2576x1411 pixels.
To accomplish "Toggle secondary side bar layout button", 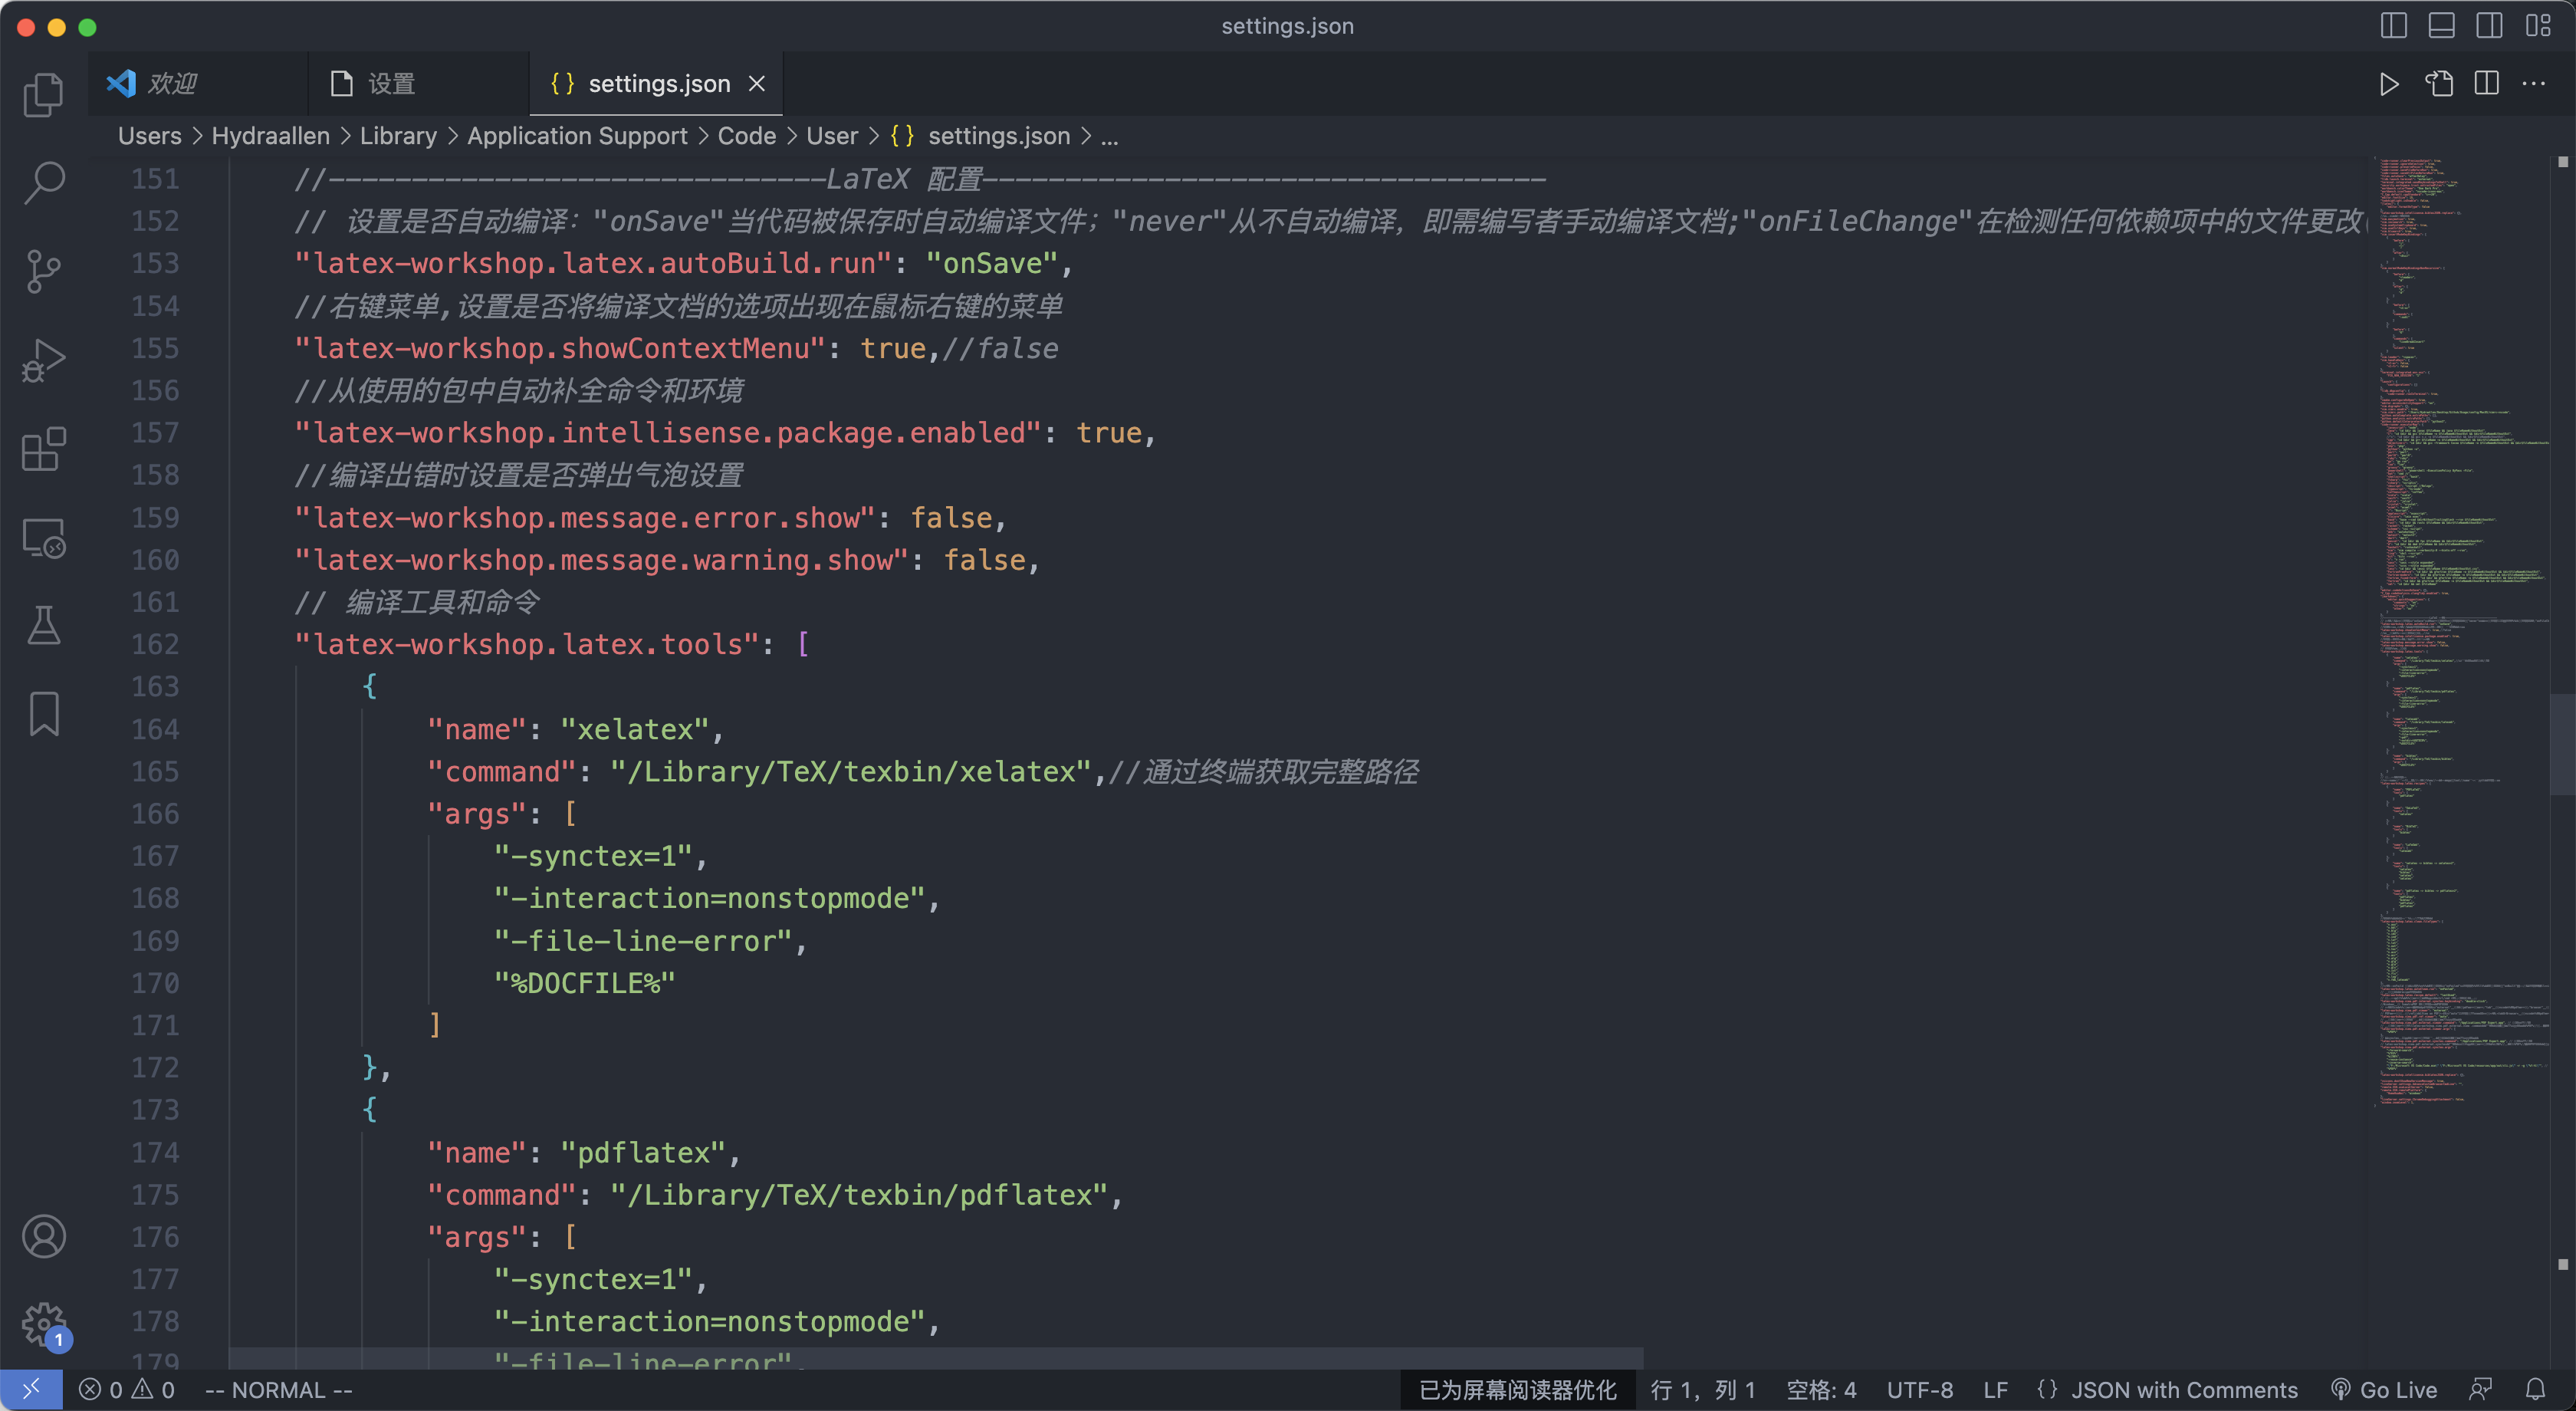I will pyautogui.click(x=2489, y=26).
